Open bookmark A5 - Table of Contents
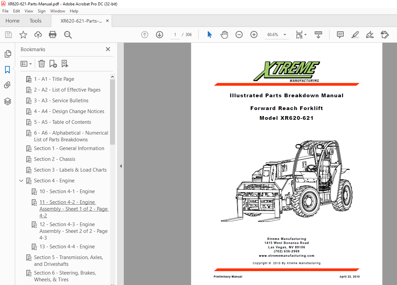The width and height of the screenshot is (397, 285). pos(62,122)
